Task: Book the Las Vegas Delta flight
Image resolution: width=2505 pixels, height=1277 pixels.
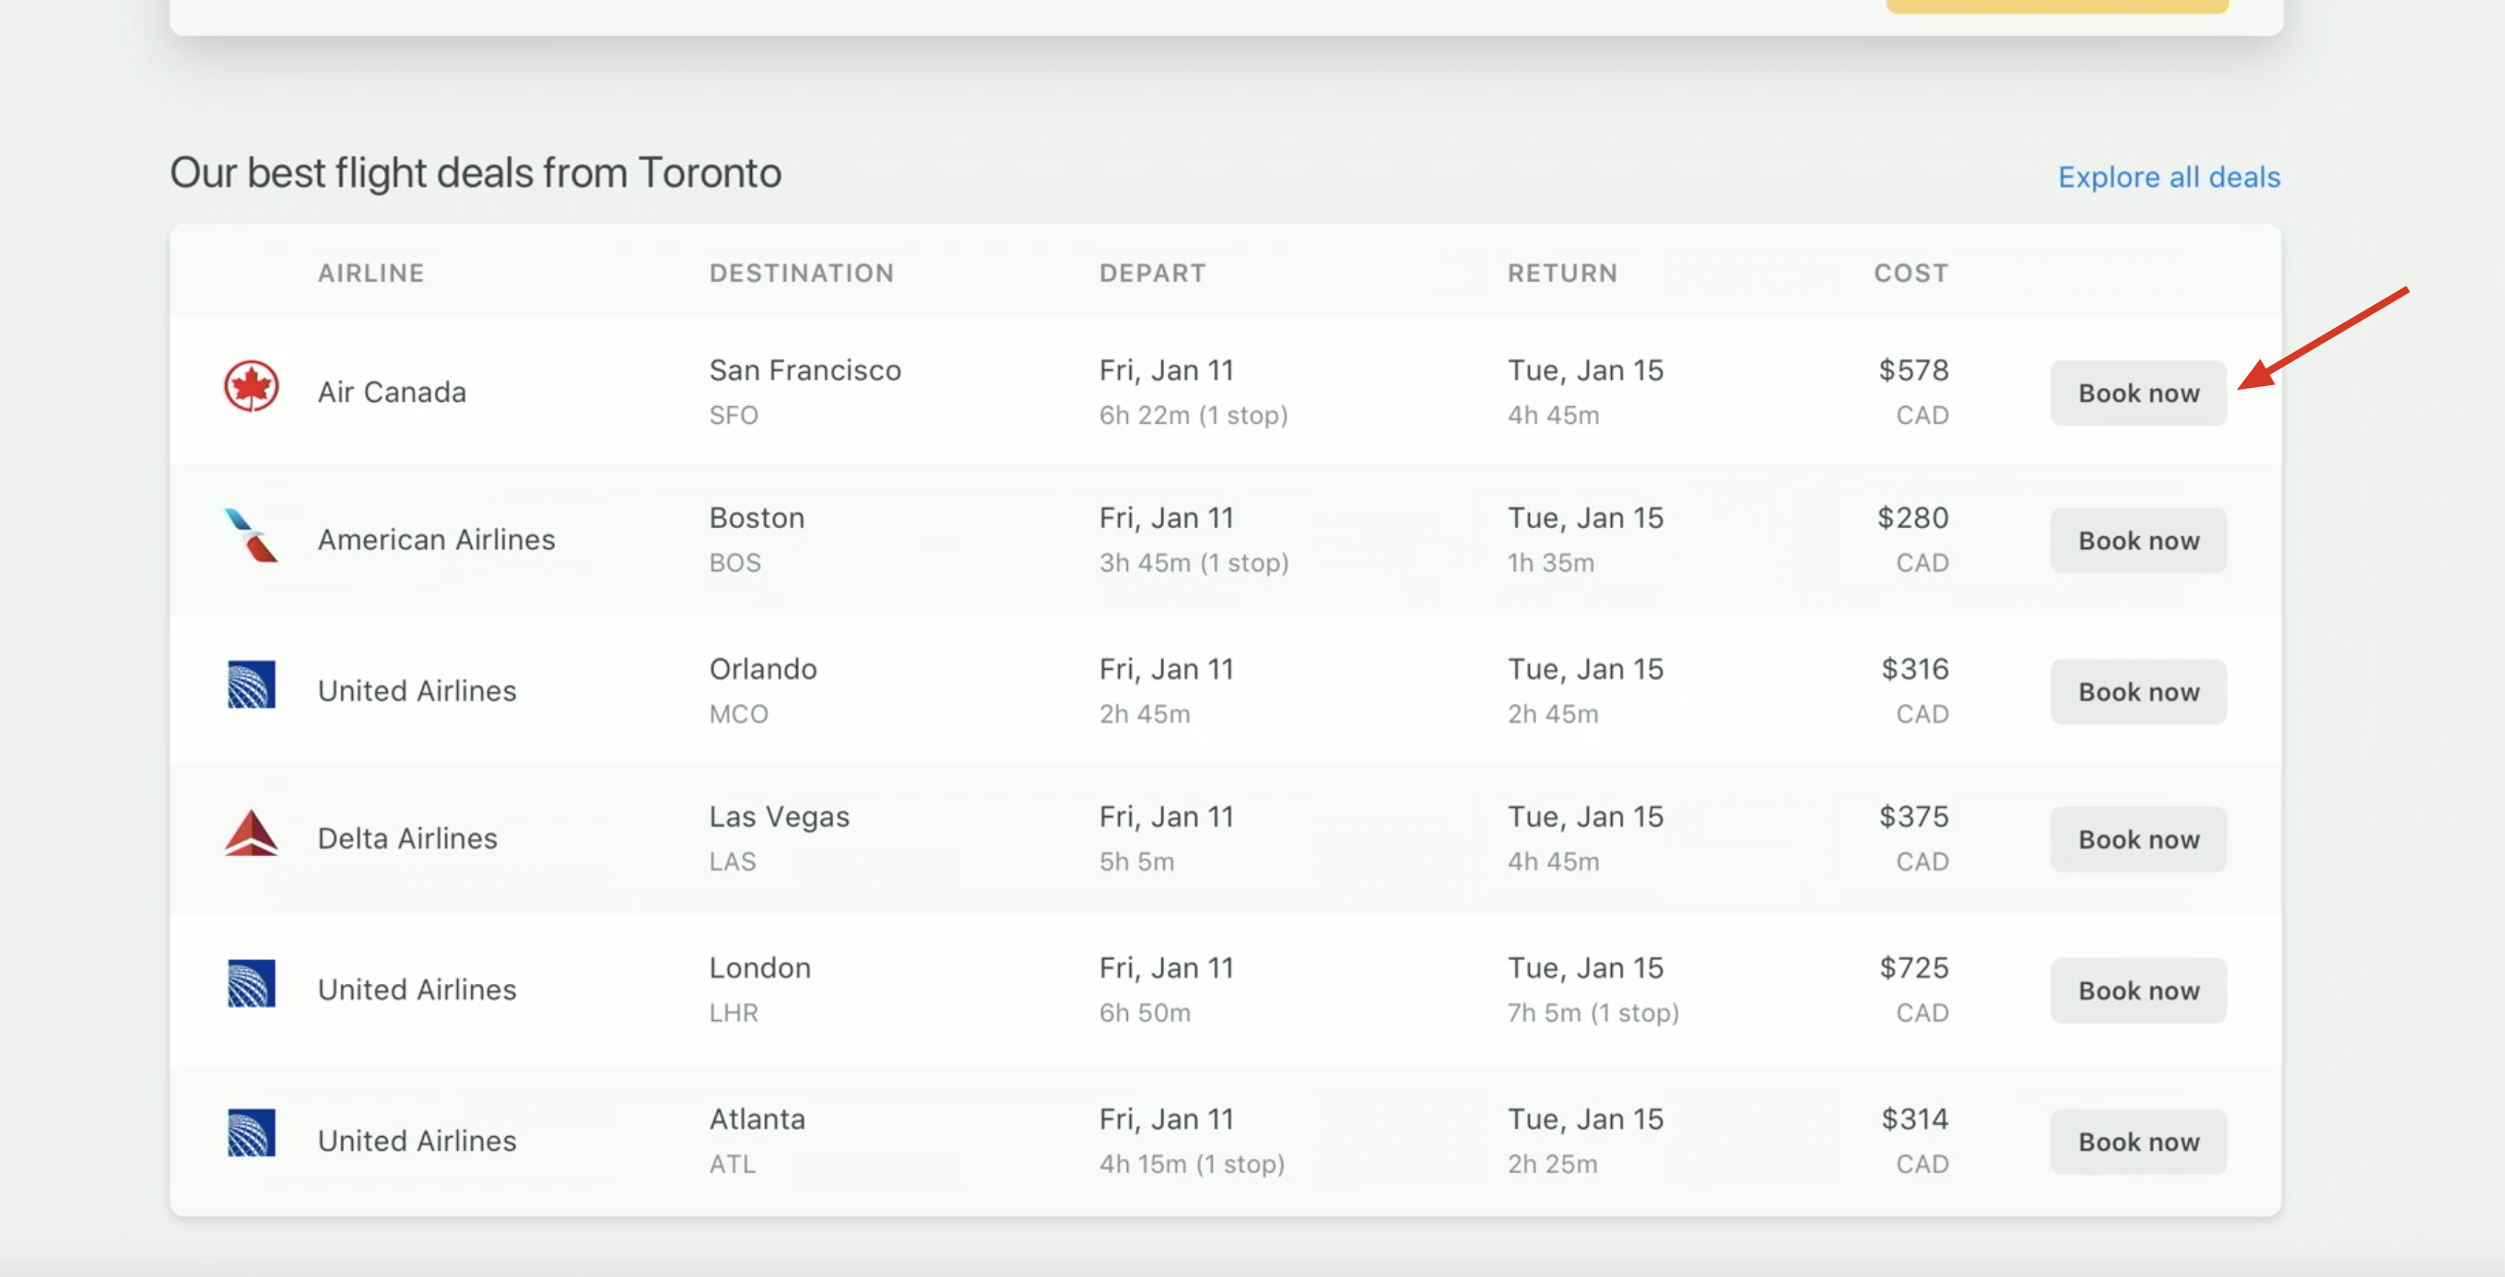Action: [x=2137, y=839]
